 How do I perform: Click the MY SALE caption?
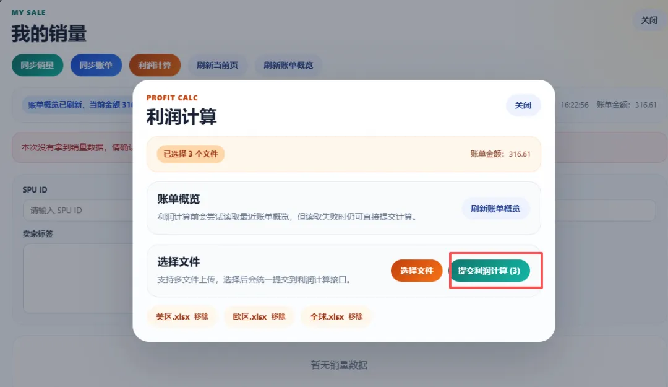click(x=28, y=13)
